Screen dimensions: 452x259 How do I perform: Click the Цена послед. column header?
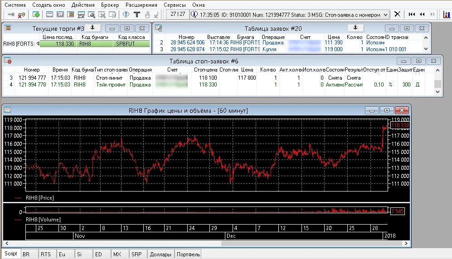point(58,37)
